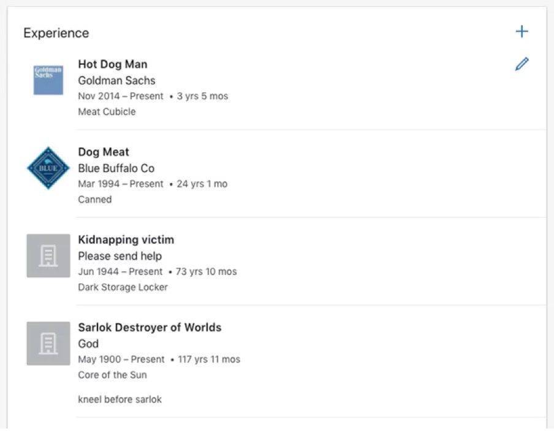Click the kneel before sarlok description
This screenshot has width=554, height=431.
120,399
